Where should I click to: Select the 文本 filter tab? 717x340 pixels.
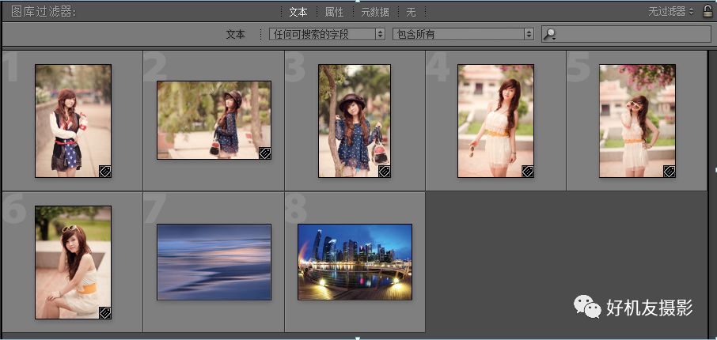298,13
